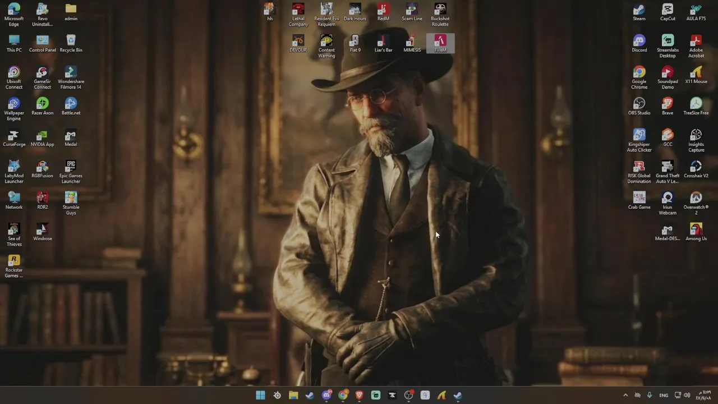Image resolution: width=718 pixels, height=404 pixels.
Task: Select the Battle.net desktop shortcut
Action: click(71, 106)
